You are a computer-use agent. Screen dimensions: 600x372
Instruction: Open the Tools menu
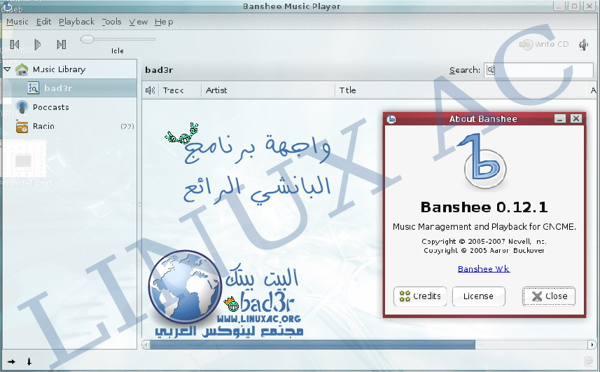tap(112, 22)
